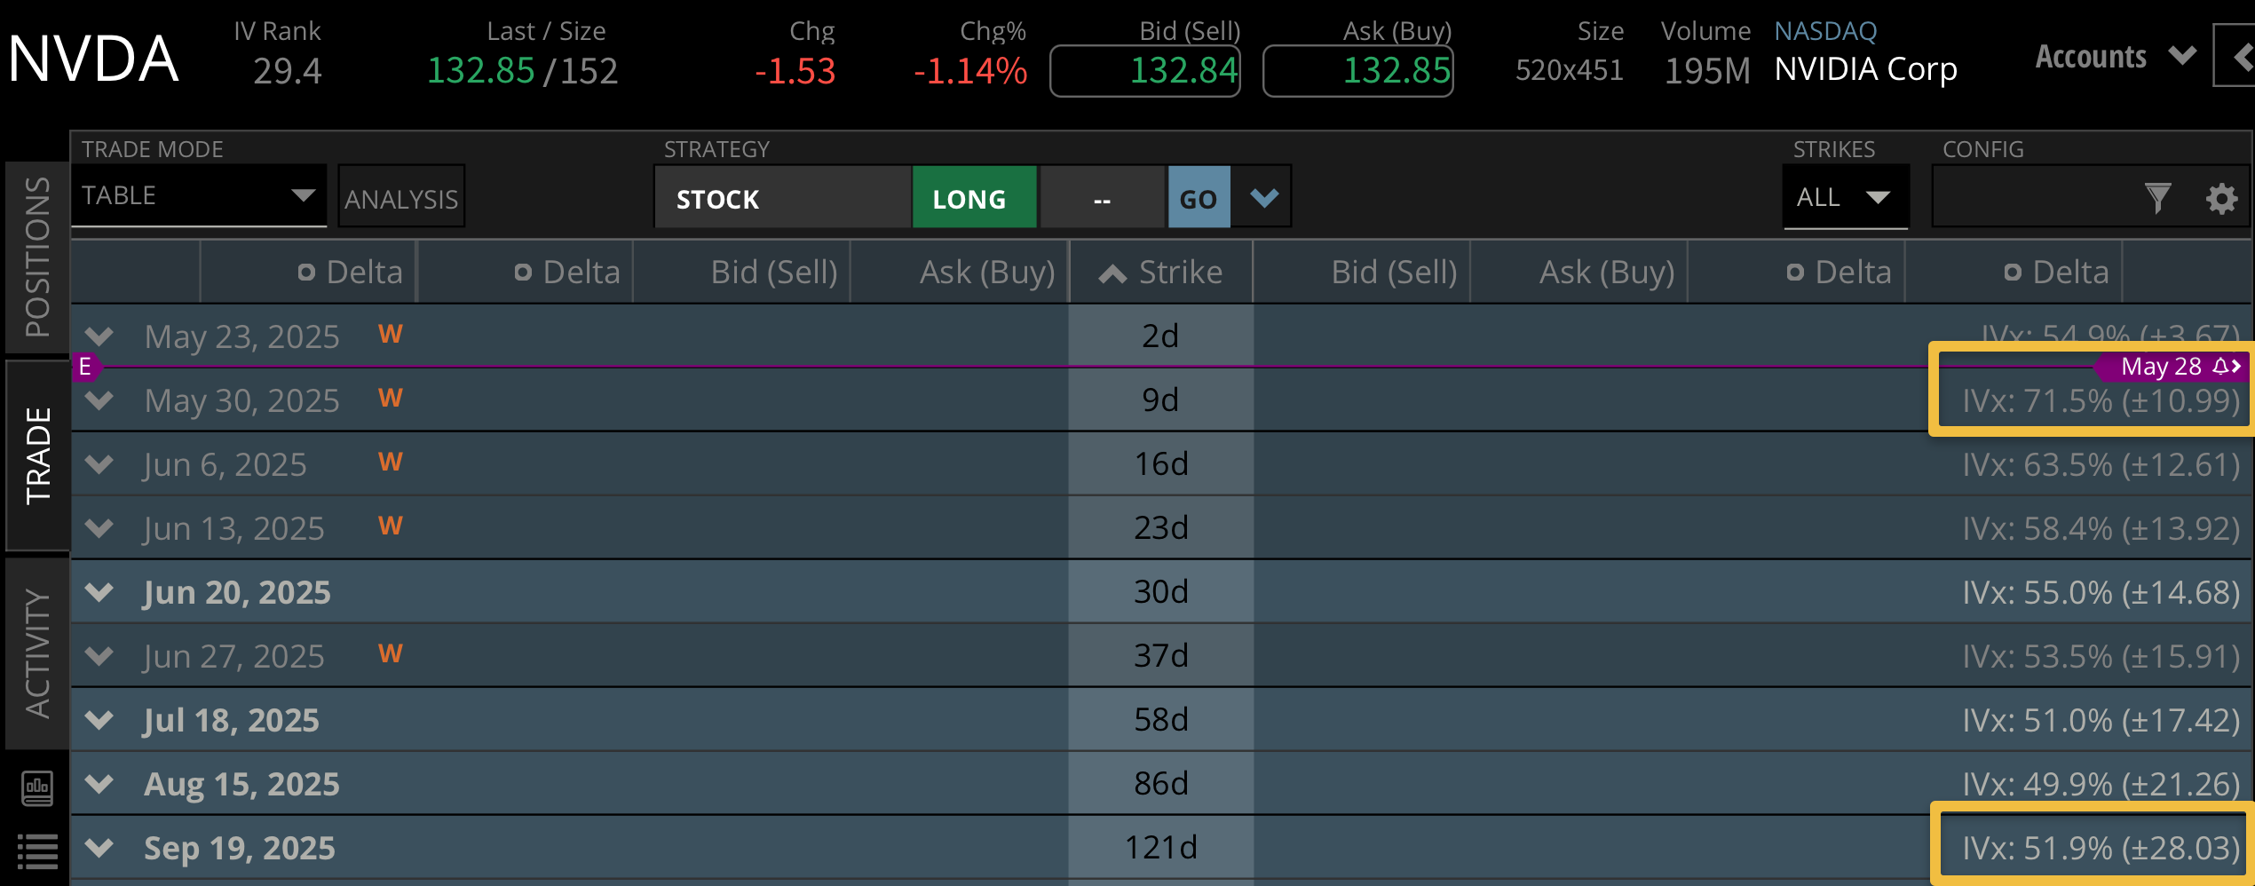Open the settings gear in the CONFIG panel
2255x886 pixels.
[x=2221, y=198]
